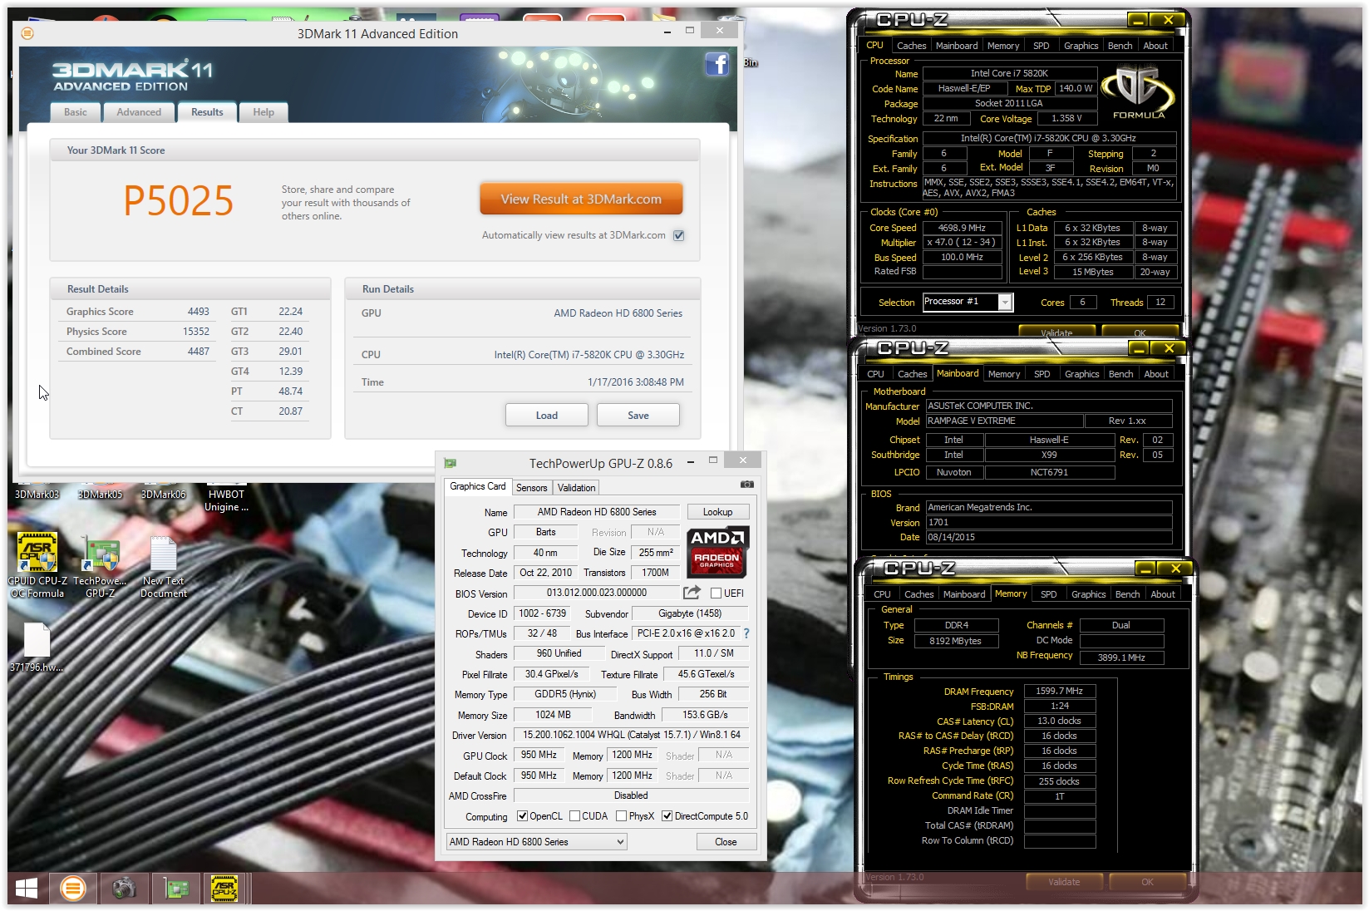Click the GPU-Z BIOS Version field
Screen dimensions: 1369x911
[x=596, y=593]
